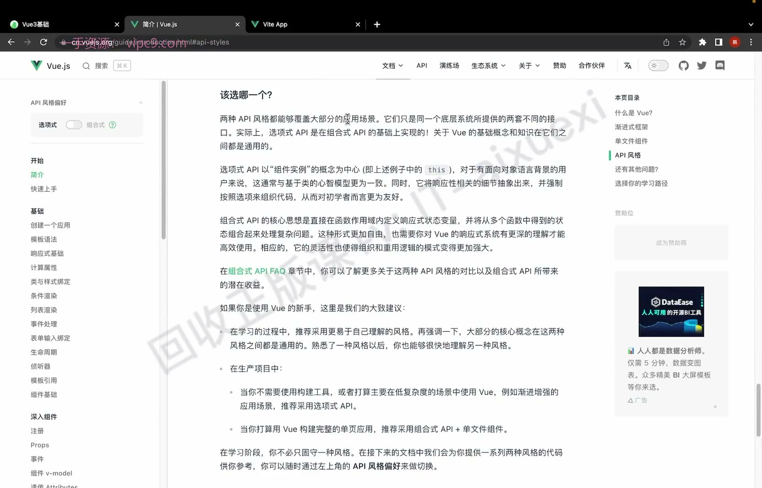This screenshot has height=488, width=762.
Task: Toggle API style preference switch
Action: click(74, 125)
